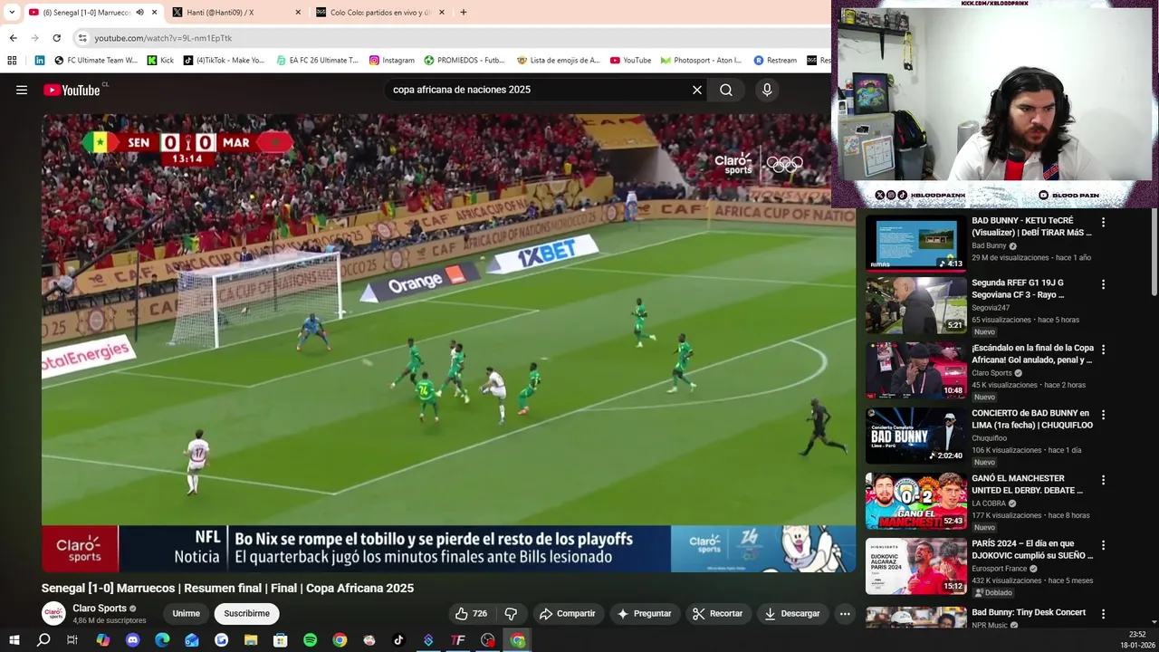Click the Descargar download button
This screenshot has height=652, width=1159.
(792, 613)
